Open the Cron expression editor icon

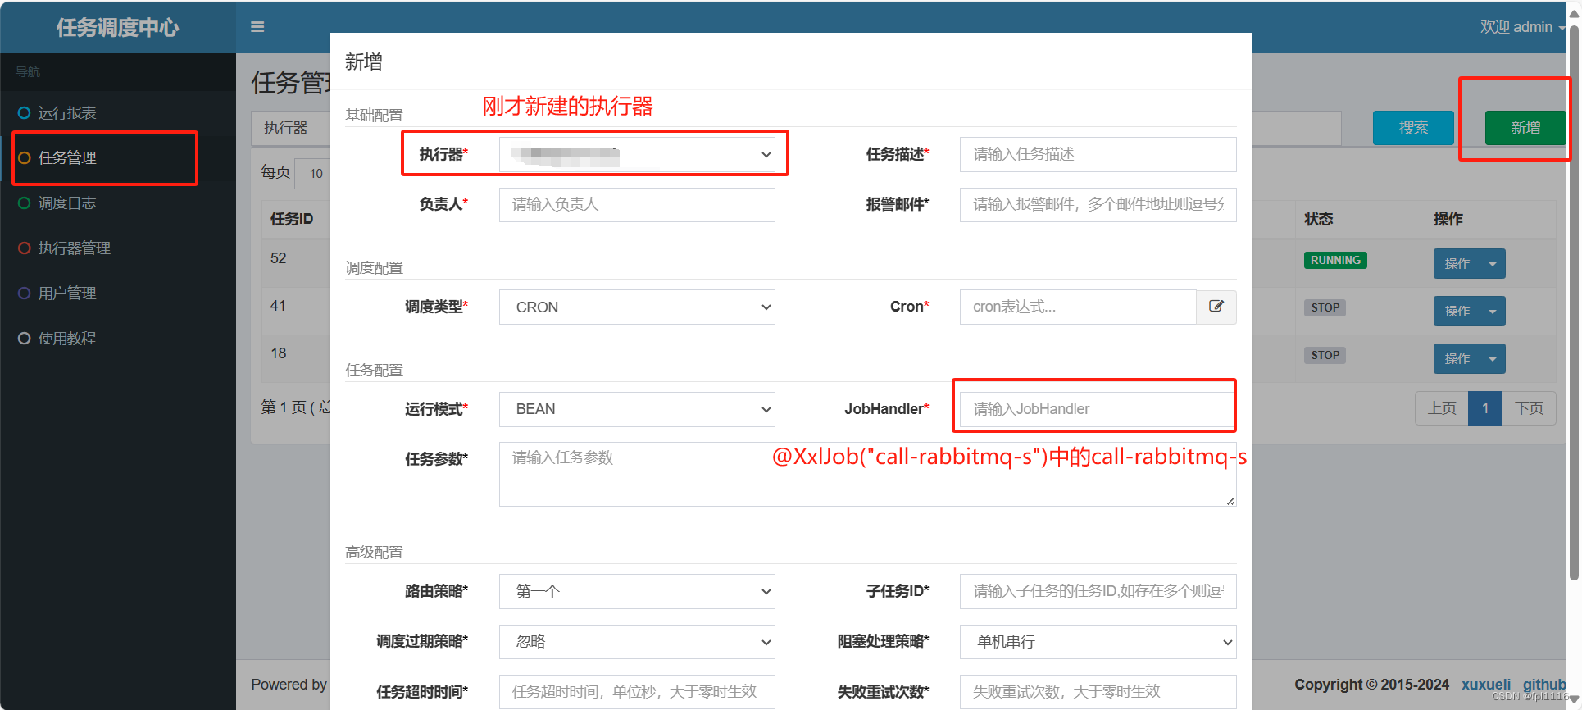pos(1216,307)
